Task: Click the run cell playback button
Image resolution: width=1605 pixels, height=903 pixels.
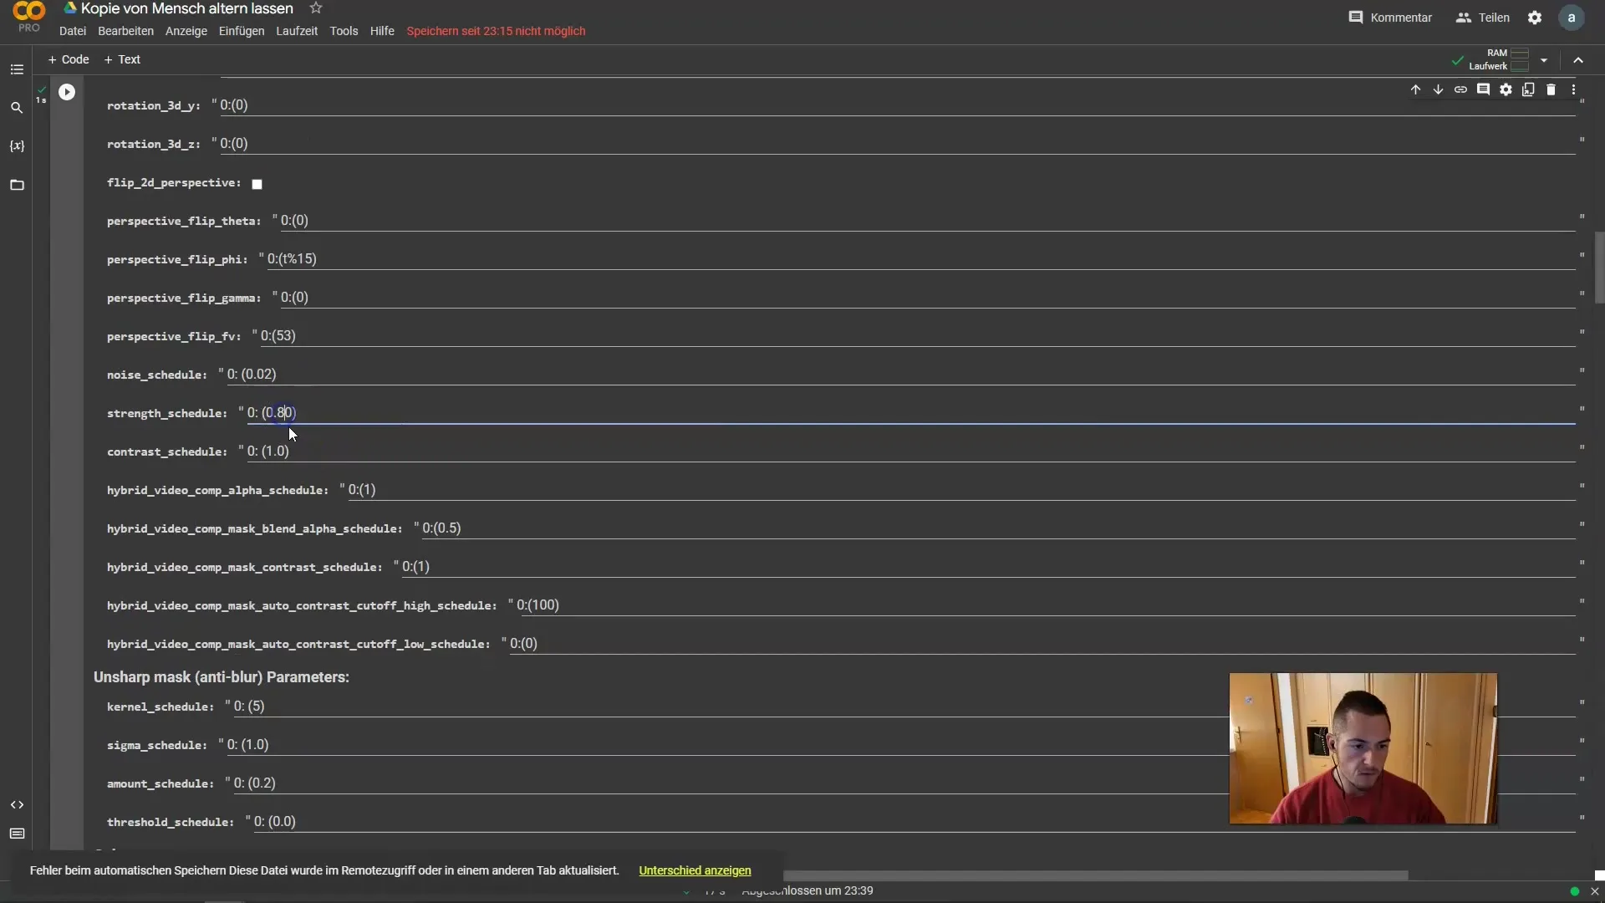Action: (x=67, y=90)
